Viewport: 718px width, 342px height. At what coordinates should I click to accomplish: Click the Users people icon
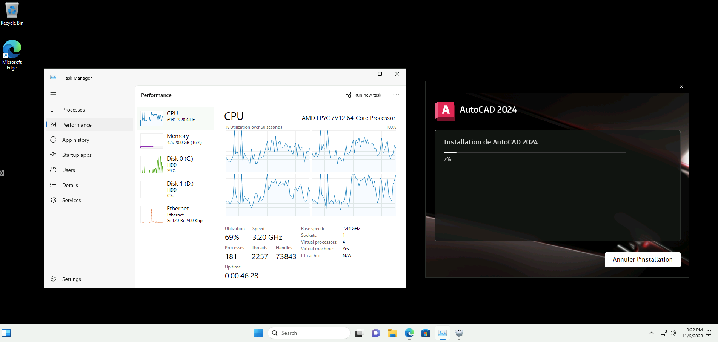tap(53, 170)
